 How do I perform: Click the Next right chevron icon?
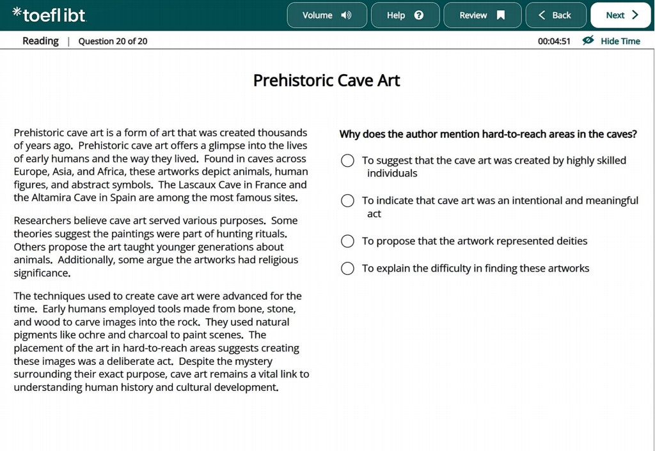635,15
